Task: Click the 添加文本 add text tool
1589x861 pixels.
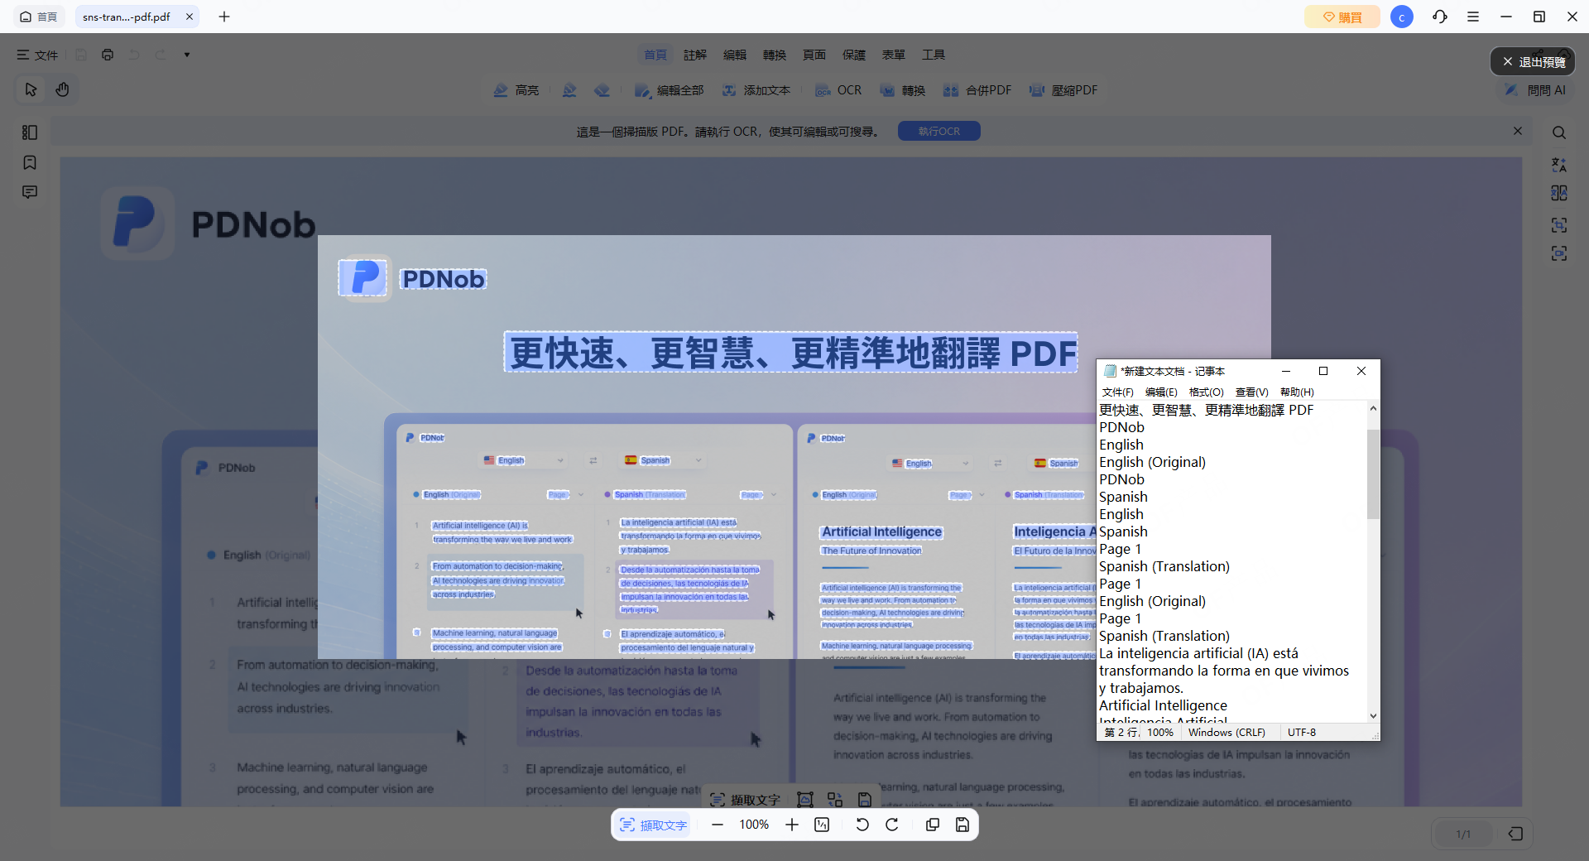Action: (756, 90)
